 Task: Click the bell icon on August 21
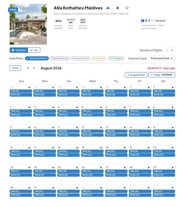[x=148, y=148]
